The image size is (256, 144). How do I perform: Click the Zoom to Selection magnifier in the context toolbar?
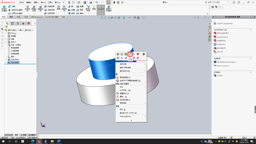click(126, 58)
